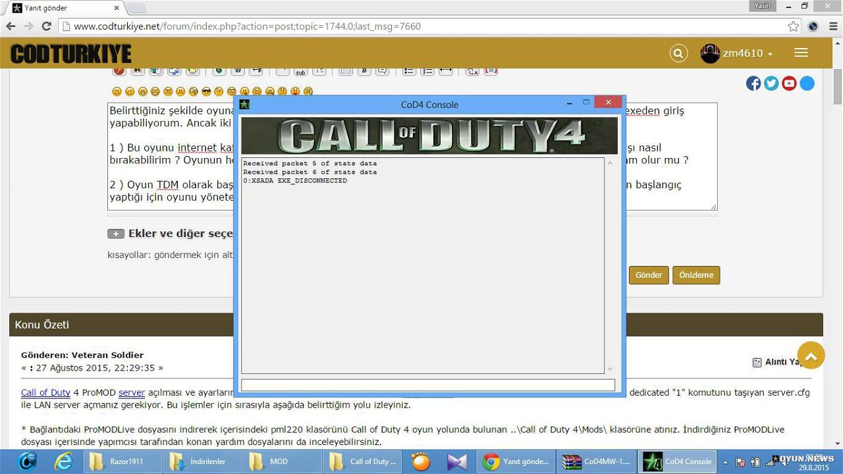Open Razor1911 folder in taskbar

pos(122,461)
